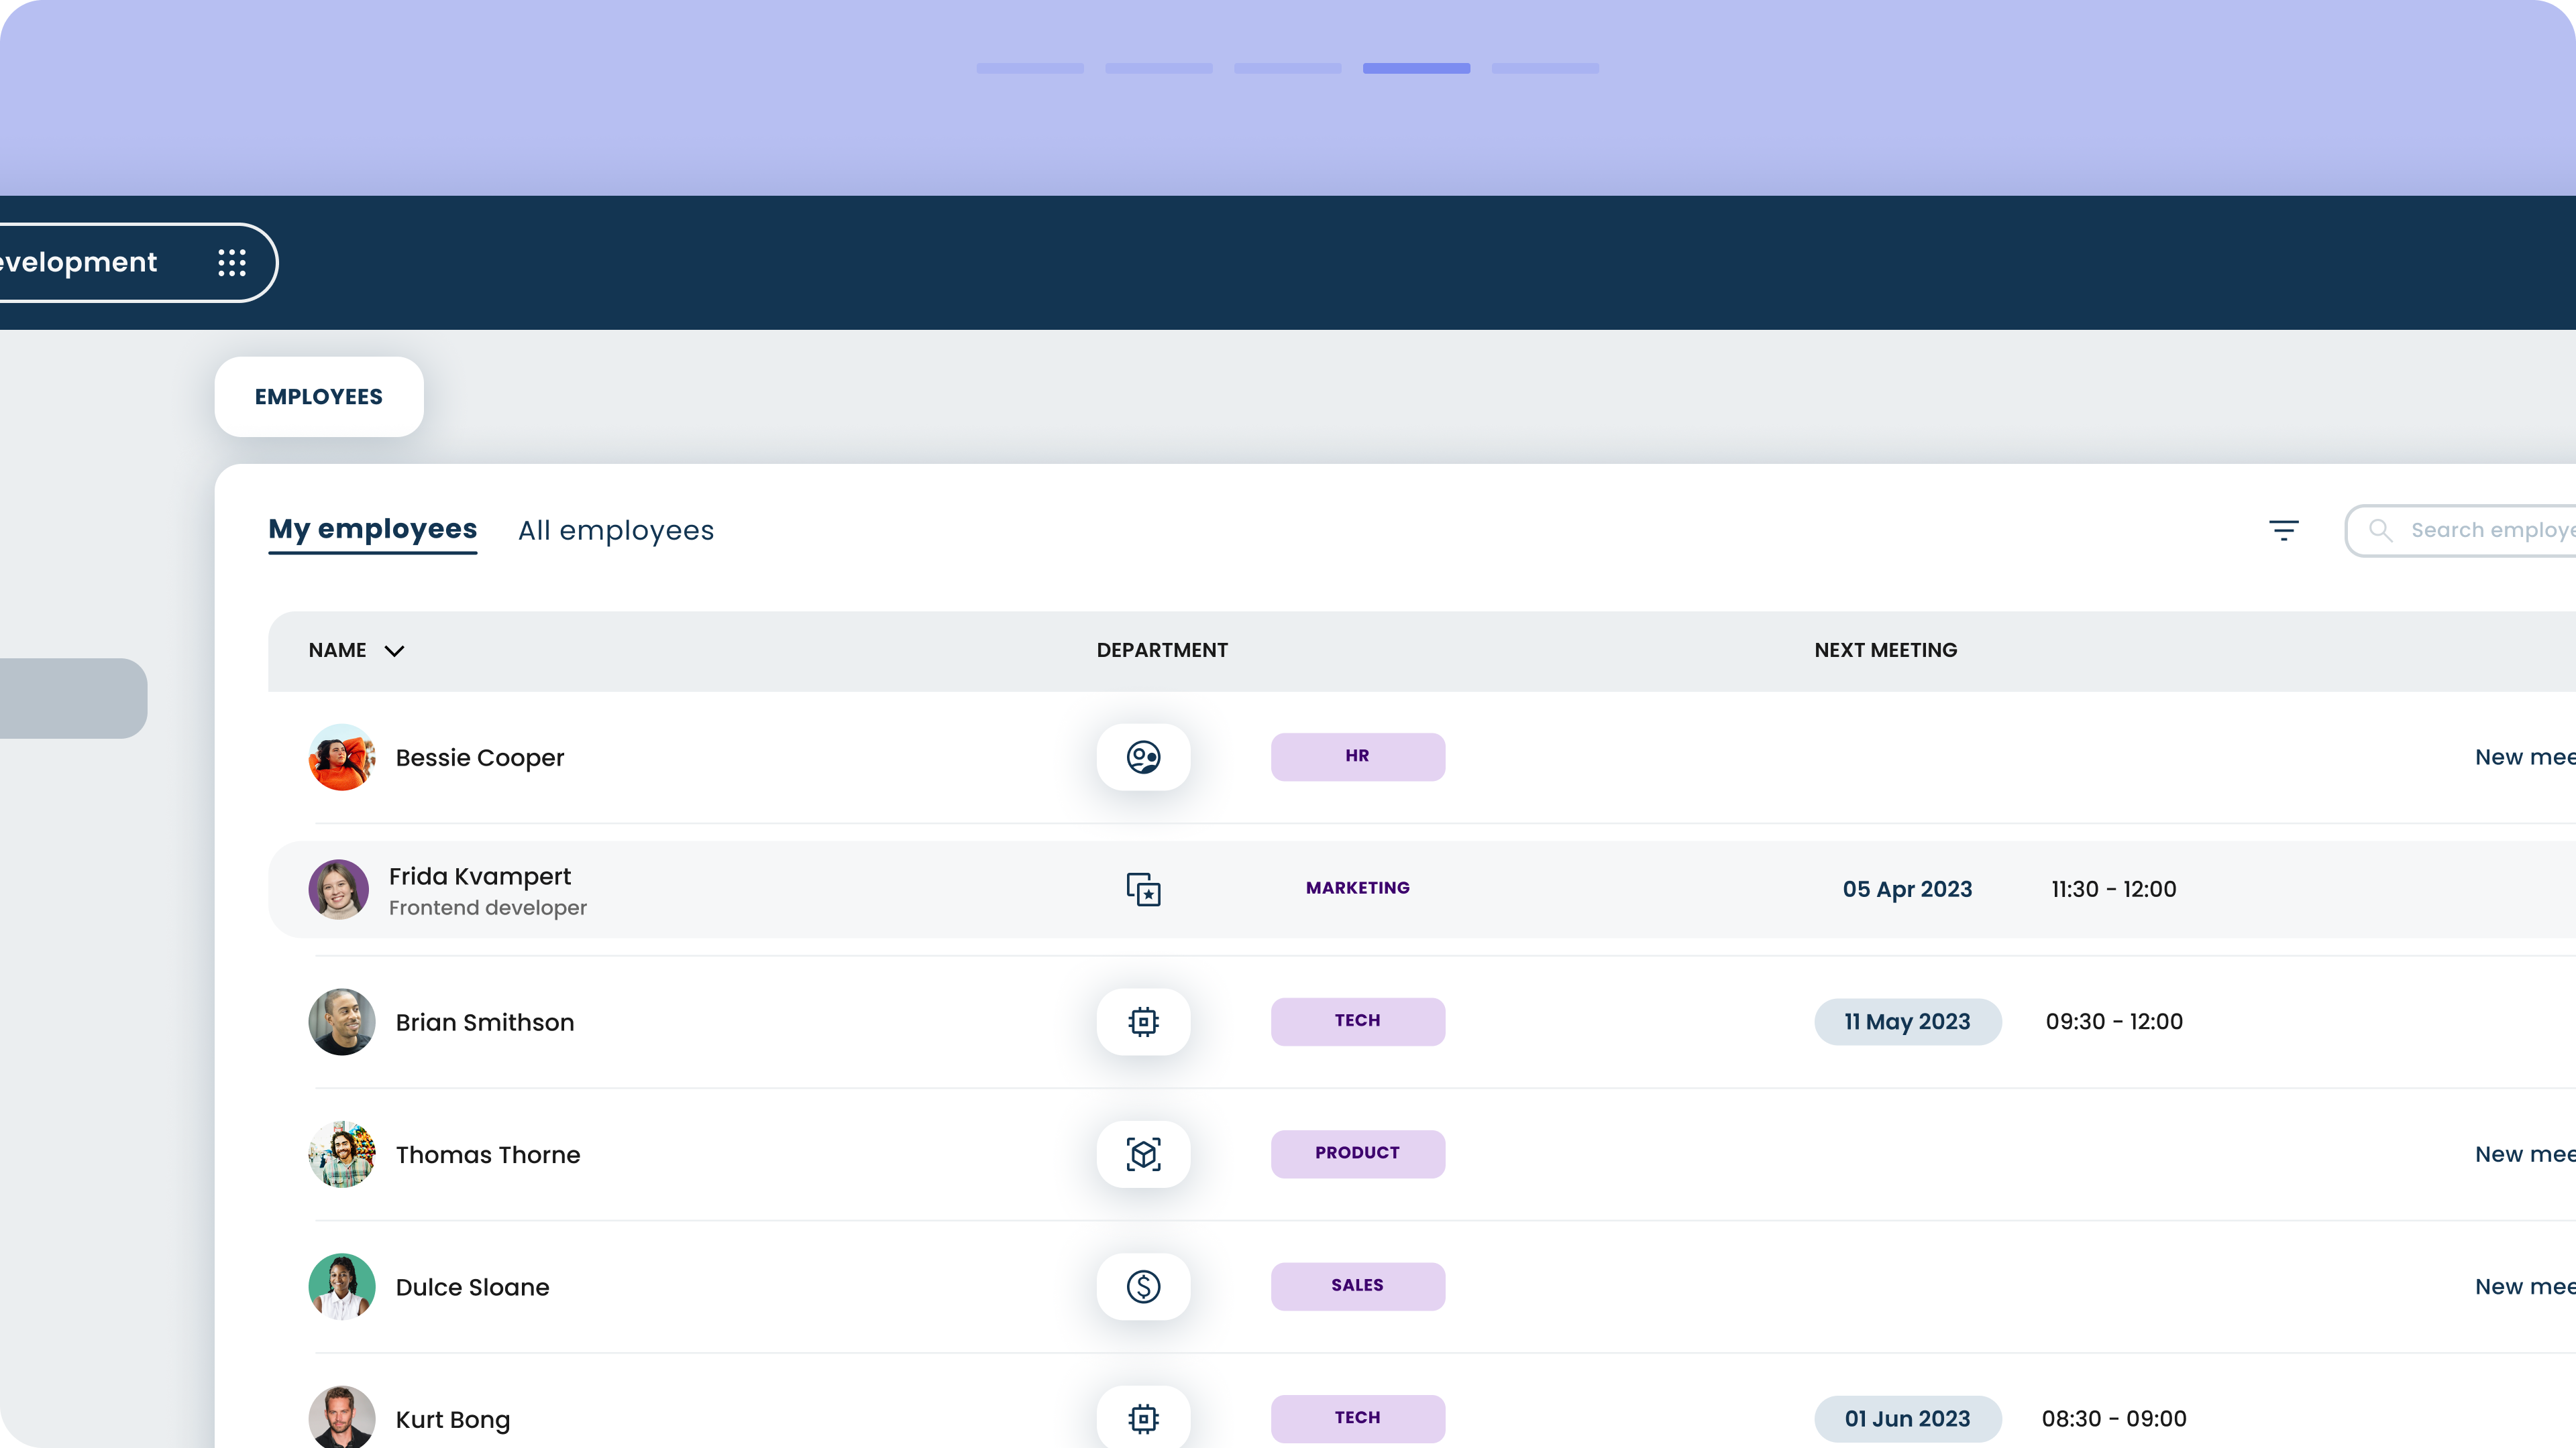The height and width of the screenshot is (1448, 2576).
Task: Click meeting time 08:30 - 09:00
Action: tap(2113, 1419)
